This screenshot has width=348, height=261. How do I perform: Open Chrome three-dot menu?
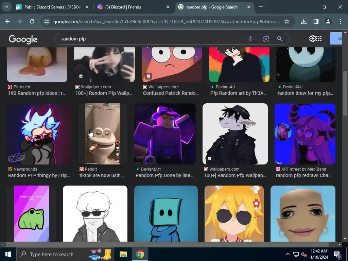coord(341,21)
